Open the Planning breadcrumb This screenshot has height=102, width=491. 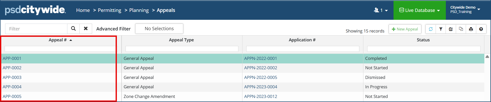pyautogui.click(x=139, y=10)
